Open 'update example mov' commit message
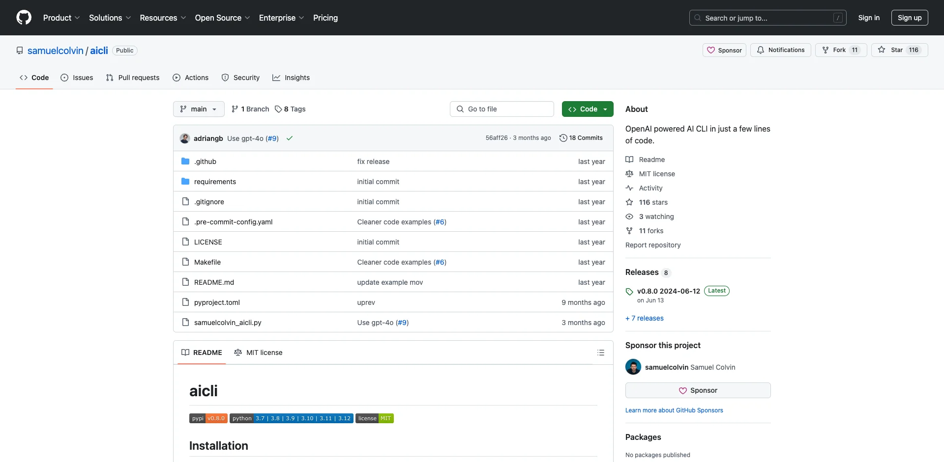 click(390, 282)
